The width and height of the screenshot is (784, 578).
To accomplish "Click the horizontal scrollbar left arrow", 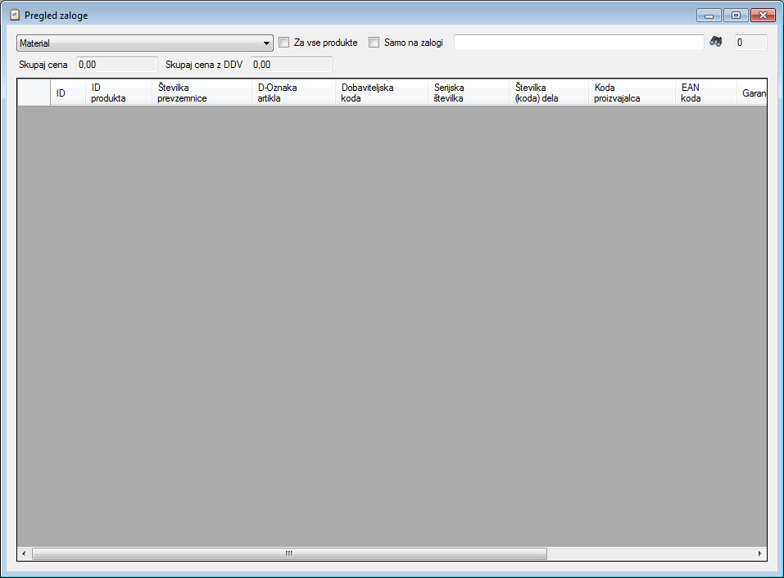I will coord(24,553).
